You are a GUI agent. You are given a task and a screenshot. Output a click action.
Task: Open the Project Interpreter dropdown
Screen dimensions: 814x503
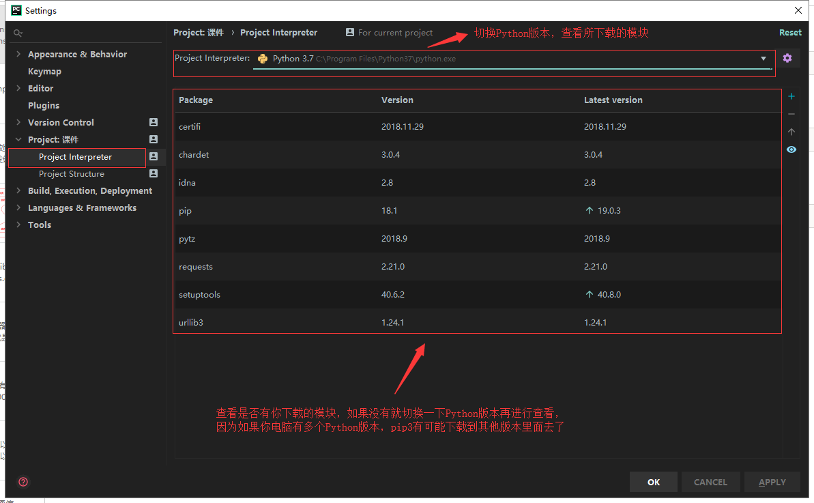coord(763,59)
